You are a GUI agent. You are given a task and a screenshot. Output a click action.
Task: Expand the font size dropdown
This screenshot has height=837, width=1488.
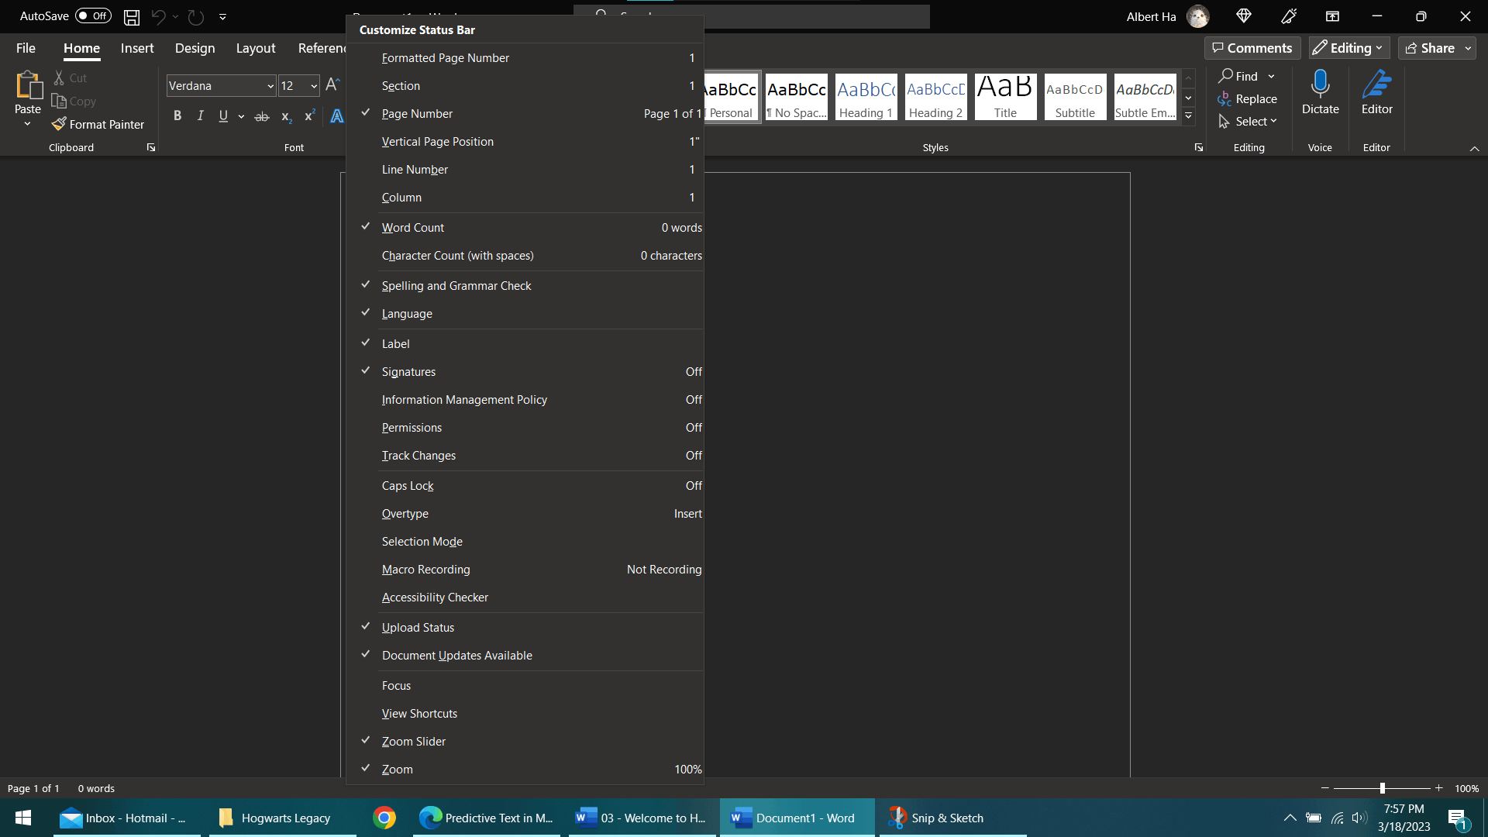pos(314,86)
